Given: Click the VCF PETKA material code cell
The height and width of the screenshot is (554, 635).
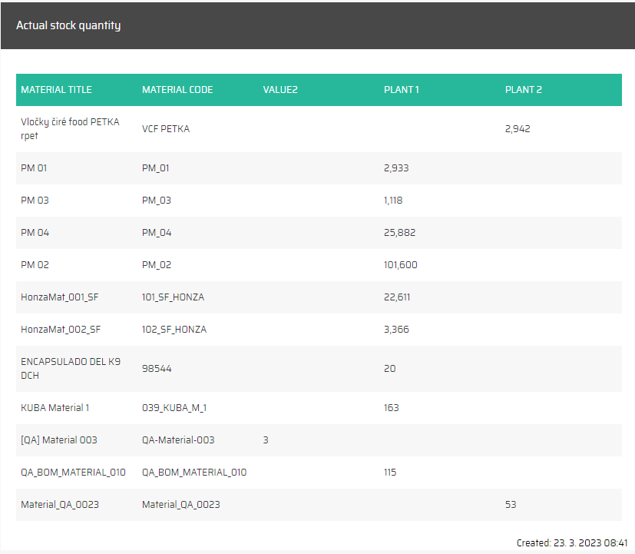Looking at the screenshot, I should (x=166, y=129).
